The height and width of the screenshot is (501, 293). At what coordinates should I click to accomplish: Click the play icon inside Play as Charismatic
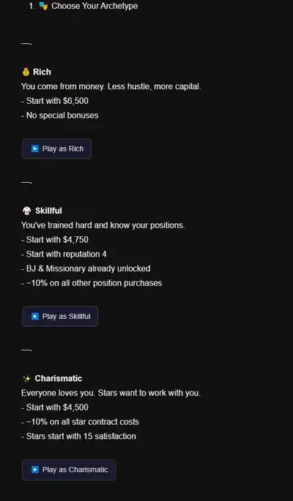[35, 470]
